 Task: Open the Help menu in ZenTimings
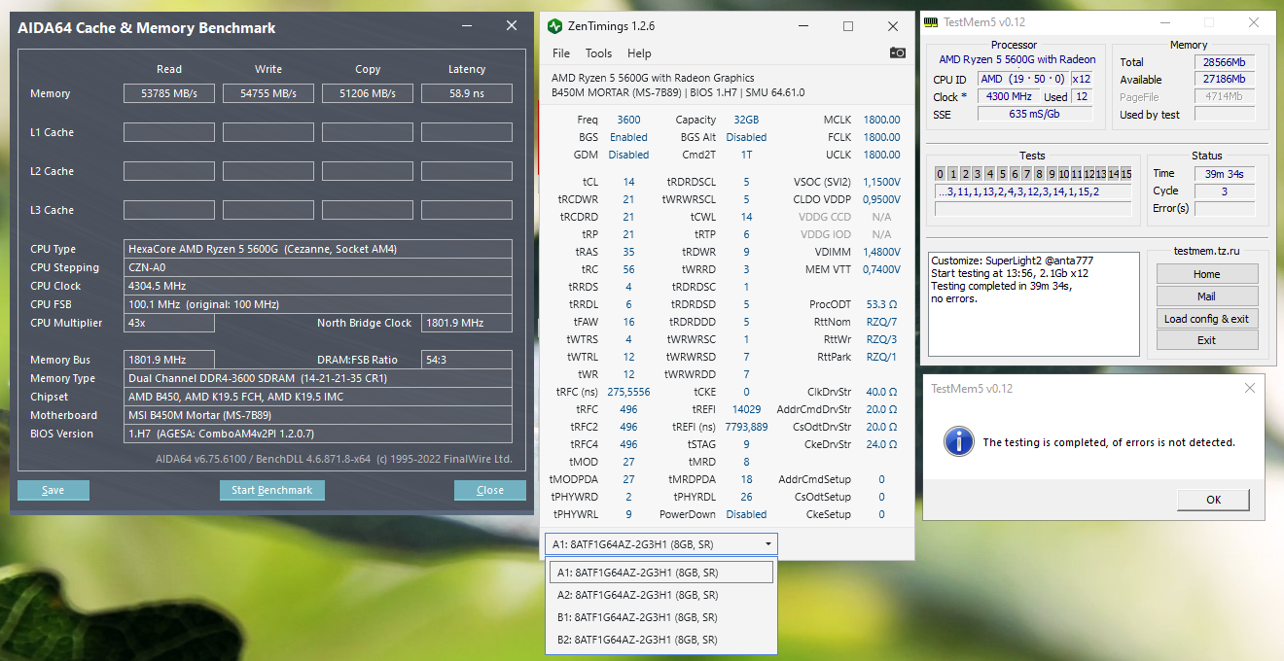pyautogui.click(x=639, y=53)
